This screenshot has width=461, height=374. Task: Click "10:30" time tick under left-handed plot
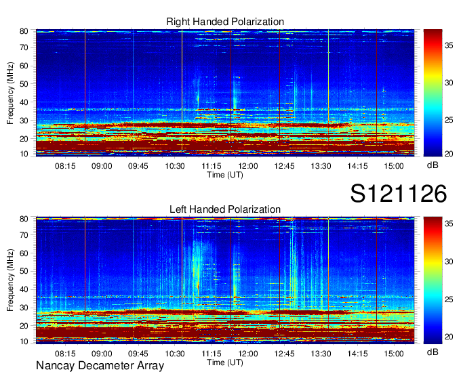click(175, 354)
